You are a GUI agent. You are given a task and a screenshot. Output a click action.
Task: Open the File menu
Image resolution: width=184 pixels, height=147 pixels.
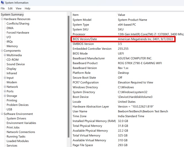click(x=3, y=8)
